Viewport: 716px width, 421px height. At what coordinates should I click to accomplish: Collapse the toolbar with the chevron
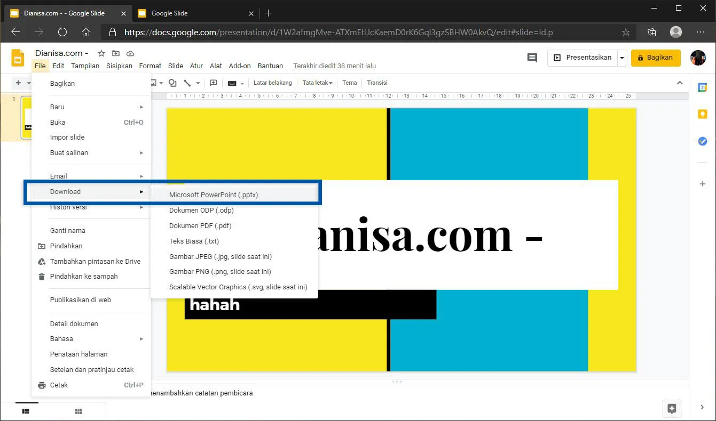tap(680, 83)
